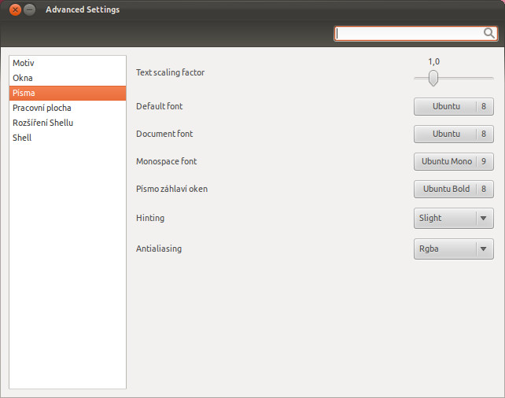This screenshot has height=398, width=505.
Task: Click the search magnifier icon
Action: point(488,33)
